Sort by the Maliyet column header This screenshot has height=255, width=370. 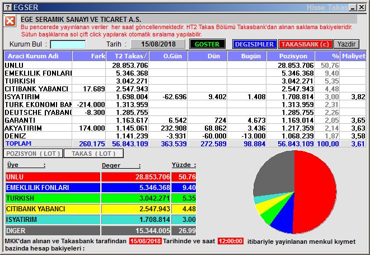coord(353,56)
